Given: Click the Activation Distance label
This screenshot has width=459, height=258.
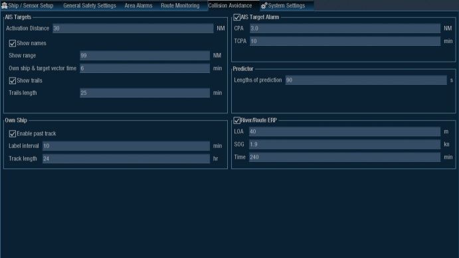Looking at the screenshot, I should pyautogui.click(x=27, y=29).
